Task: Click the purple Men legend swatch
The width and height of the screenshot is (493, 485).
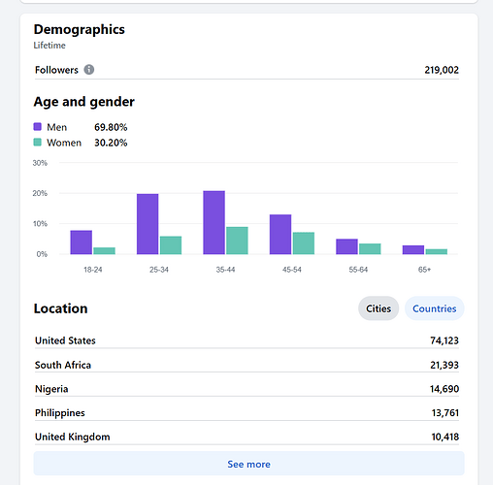Action: point(38,126)
